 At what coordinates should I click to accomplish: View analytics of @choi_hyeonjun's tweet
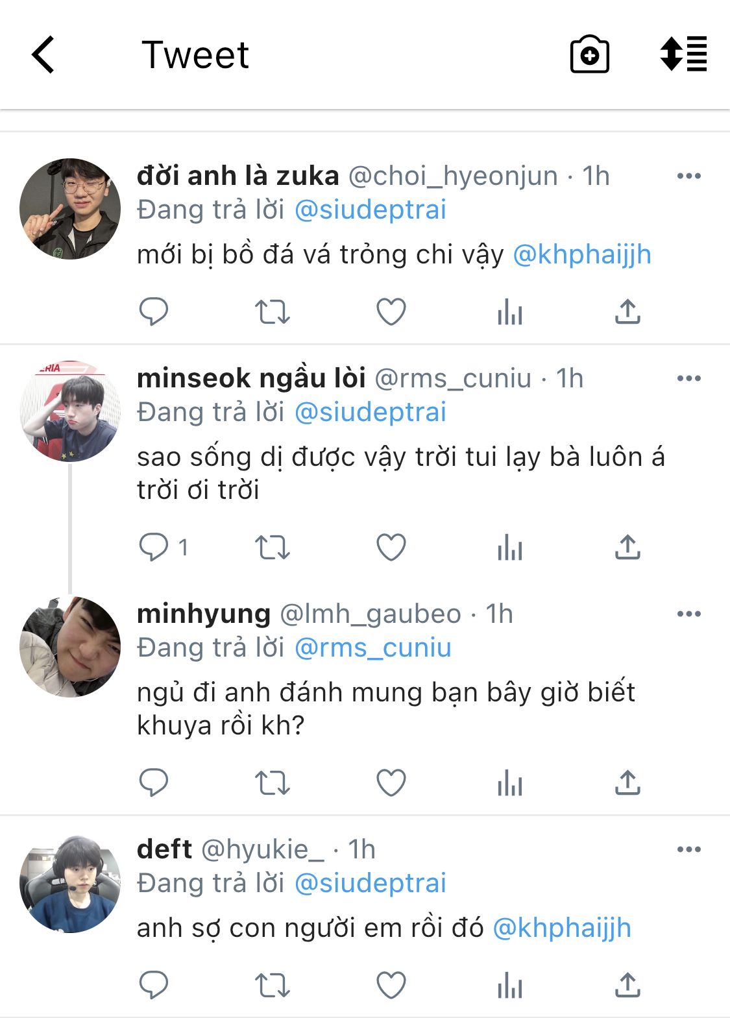click(510, 312)
